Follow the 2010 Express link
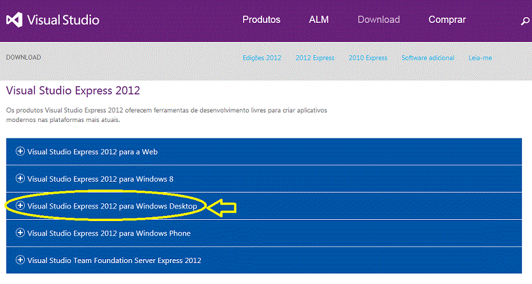This screenshot has width=532, height=284. tap(368, 58)
